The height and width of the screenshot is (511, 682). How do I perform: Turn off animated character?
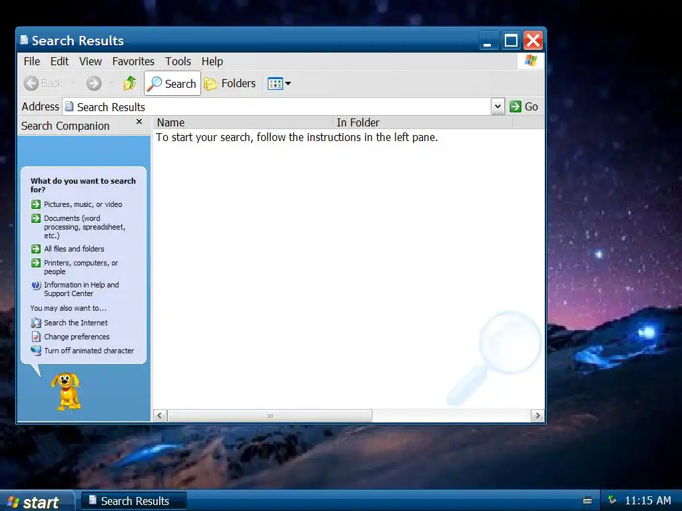click(x=89, y=351)
